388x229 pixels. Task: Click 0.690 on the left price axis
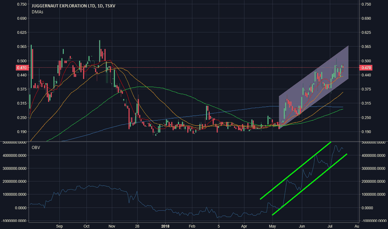coord(22,18)
